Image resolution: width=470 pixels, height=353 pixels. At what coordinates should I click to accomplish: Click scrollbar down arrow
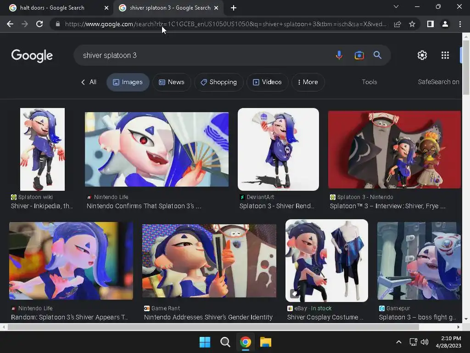466,319
